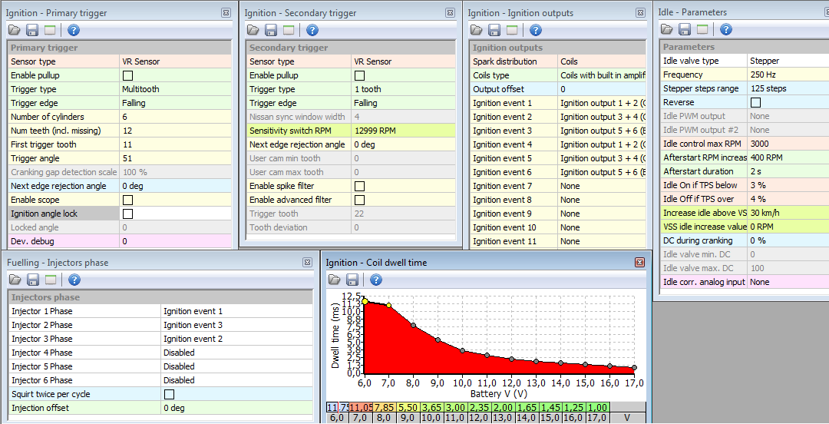Click open folder icon in Idle Parameters panel

[667, 29]
